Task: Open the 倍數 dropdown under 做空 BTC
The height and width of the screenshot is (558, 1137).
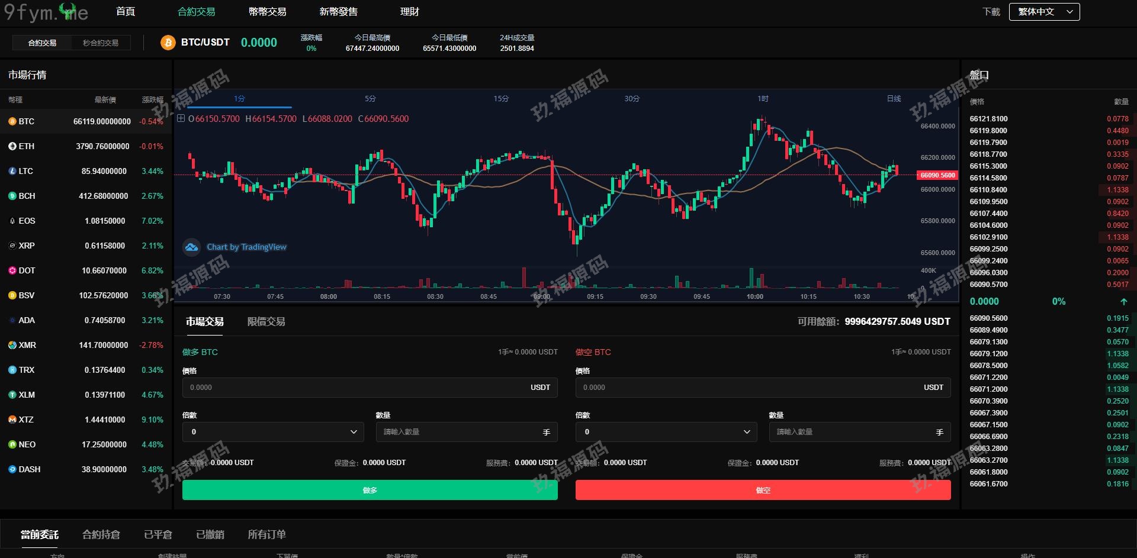Action: (x=666, y=432)
